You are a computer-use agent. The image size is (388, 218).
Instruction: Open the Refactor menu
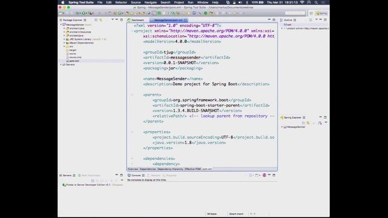point(121,2)
